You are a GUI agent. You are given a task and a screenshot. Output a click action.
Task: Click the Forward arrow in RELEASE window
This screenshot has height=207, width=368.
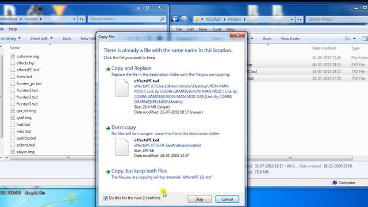click(x=184, y=19)
